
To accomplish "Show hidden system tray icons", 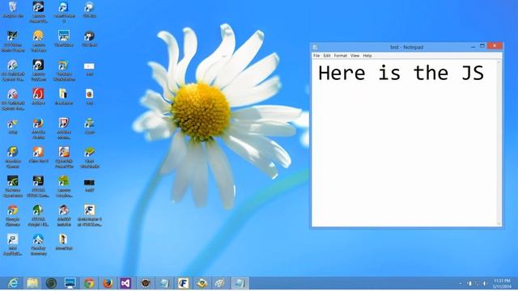I will point(461,283).
